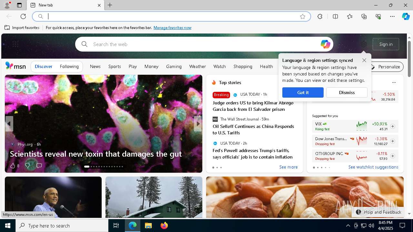
Task: Click Import favorites in favorites bar
Action: 22,28
